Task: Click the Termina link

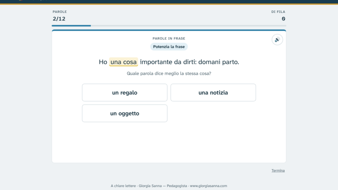Action: [x=278, y=171]
